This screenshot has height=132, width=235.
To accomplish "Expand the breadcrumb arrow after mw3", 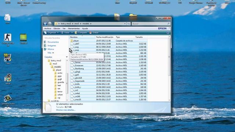I will [81, 23].
